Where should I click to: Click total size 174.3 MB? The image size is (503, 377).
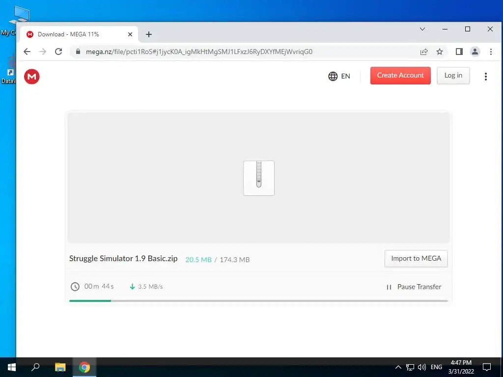click(234, 260)
